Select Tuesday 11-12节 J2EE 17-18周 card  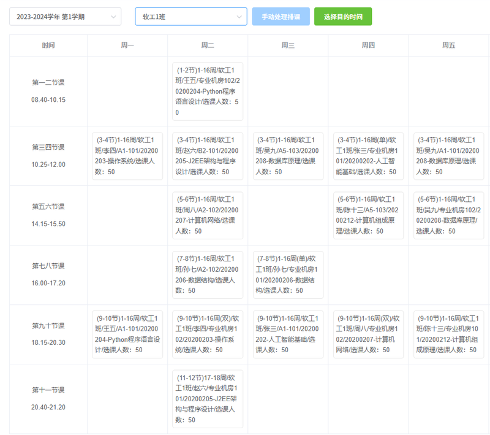[208, 399]
